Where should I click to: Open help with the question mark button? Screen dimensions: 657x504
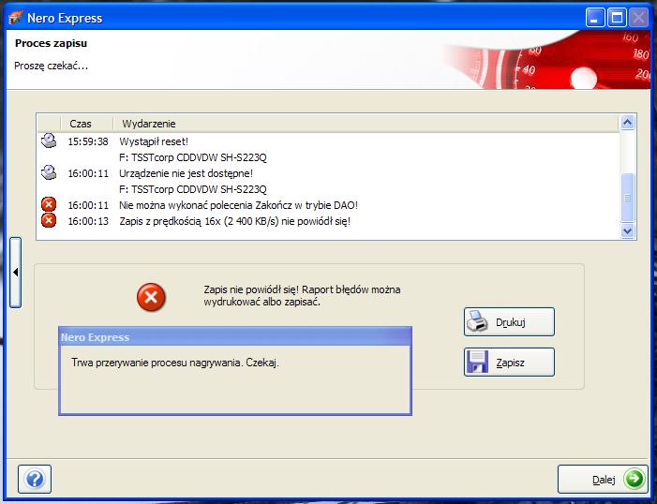click(x=35, y=479)
